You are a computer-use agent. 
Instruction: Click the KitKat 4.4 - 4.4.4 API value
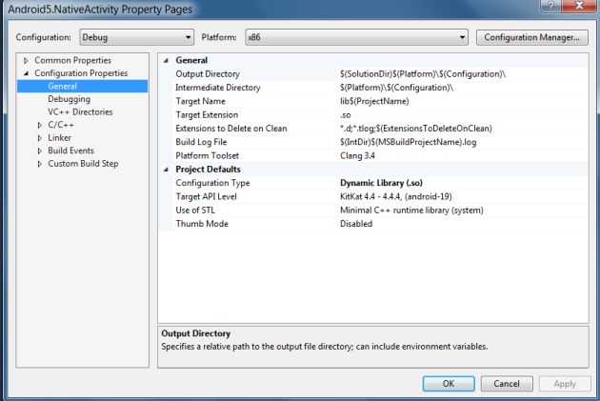463,196
